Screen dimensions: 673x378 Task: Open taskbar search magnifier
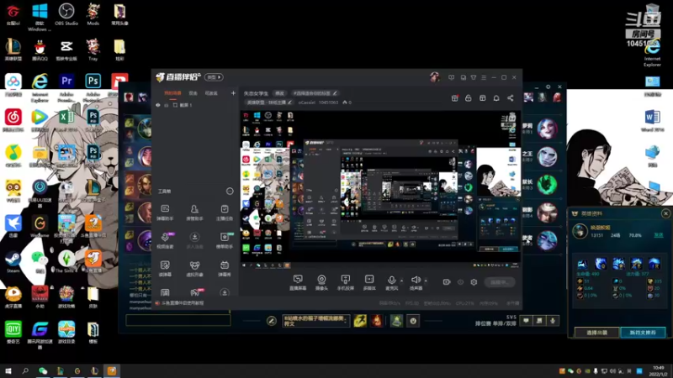[25, 371]
